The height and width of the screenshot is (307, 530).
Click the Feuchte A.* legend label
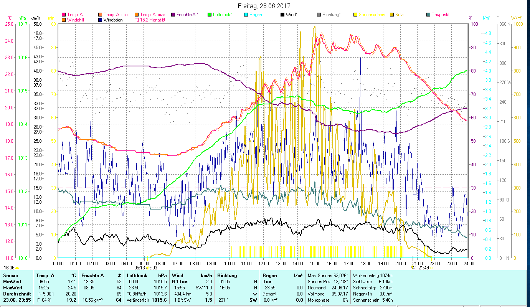point(188,15)
